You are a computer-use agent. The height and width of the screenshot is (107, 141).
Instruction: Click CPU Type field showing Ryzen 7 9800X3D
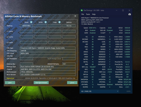click(48, 48)
